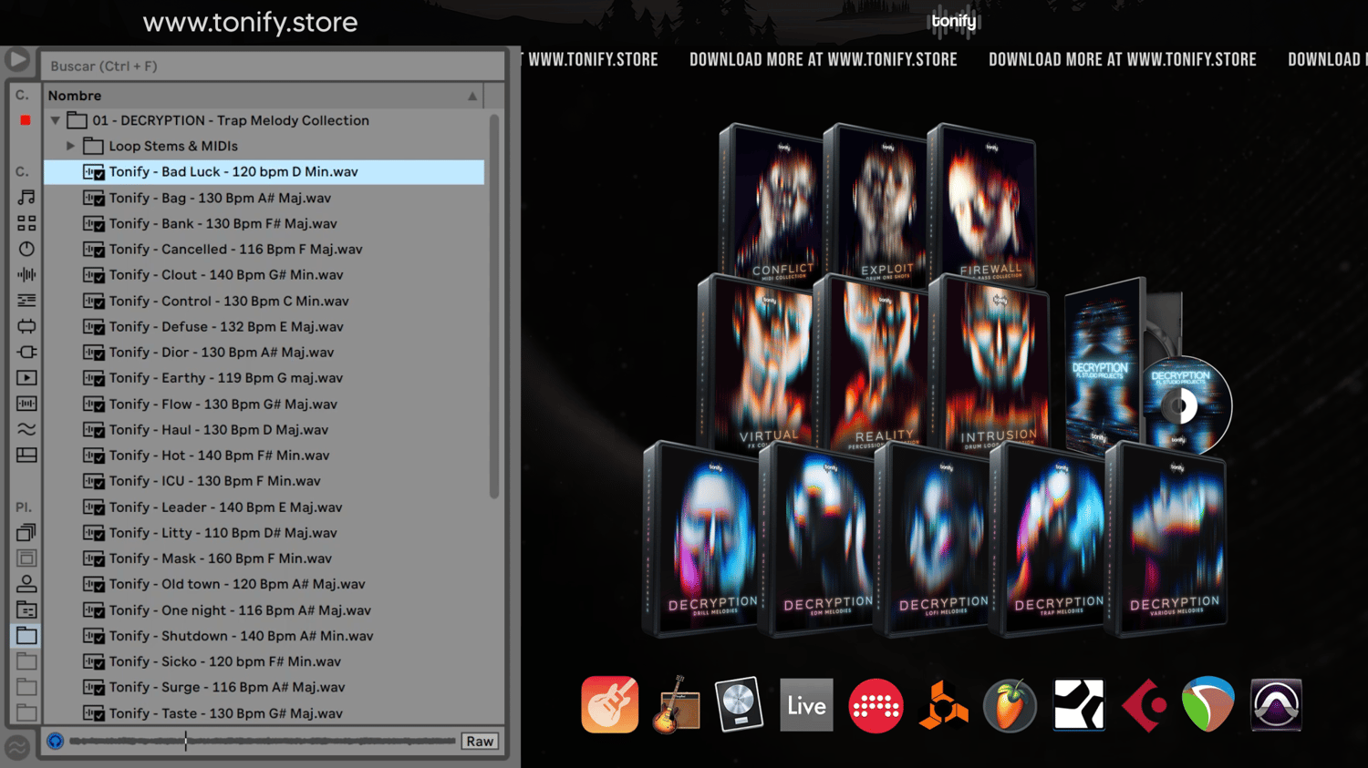This screenshot has height=768, width=1368.
Task: Select 'Tonify - Defuse - 132 Bpm E Maj.wav'
Action: 264,326
